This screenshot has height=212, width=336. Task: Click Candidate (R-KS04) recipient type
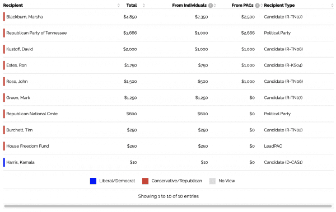point(283,65)
